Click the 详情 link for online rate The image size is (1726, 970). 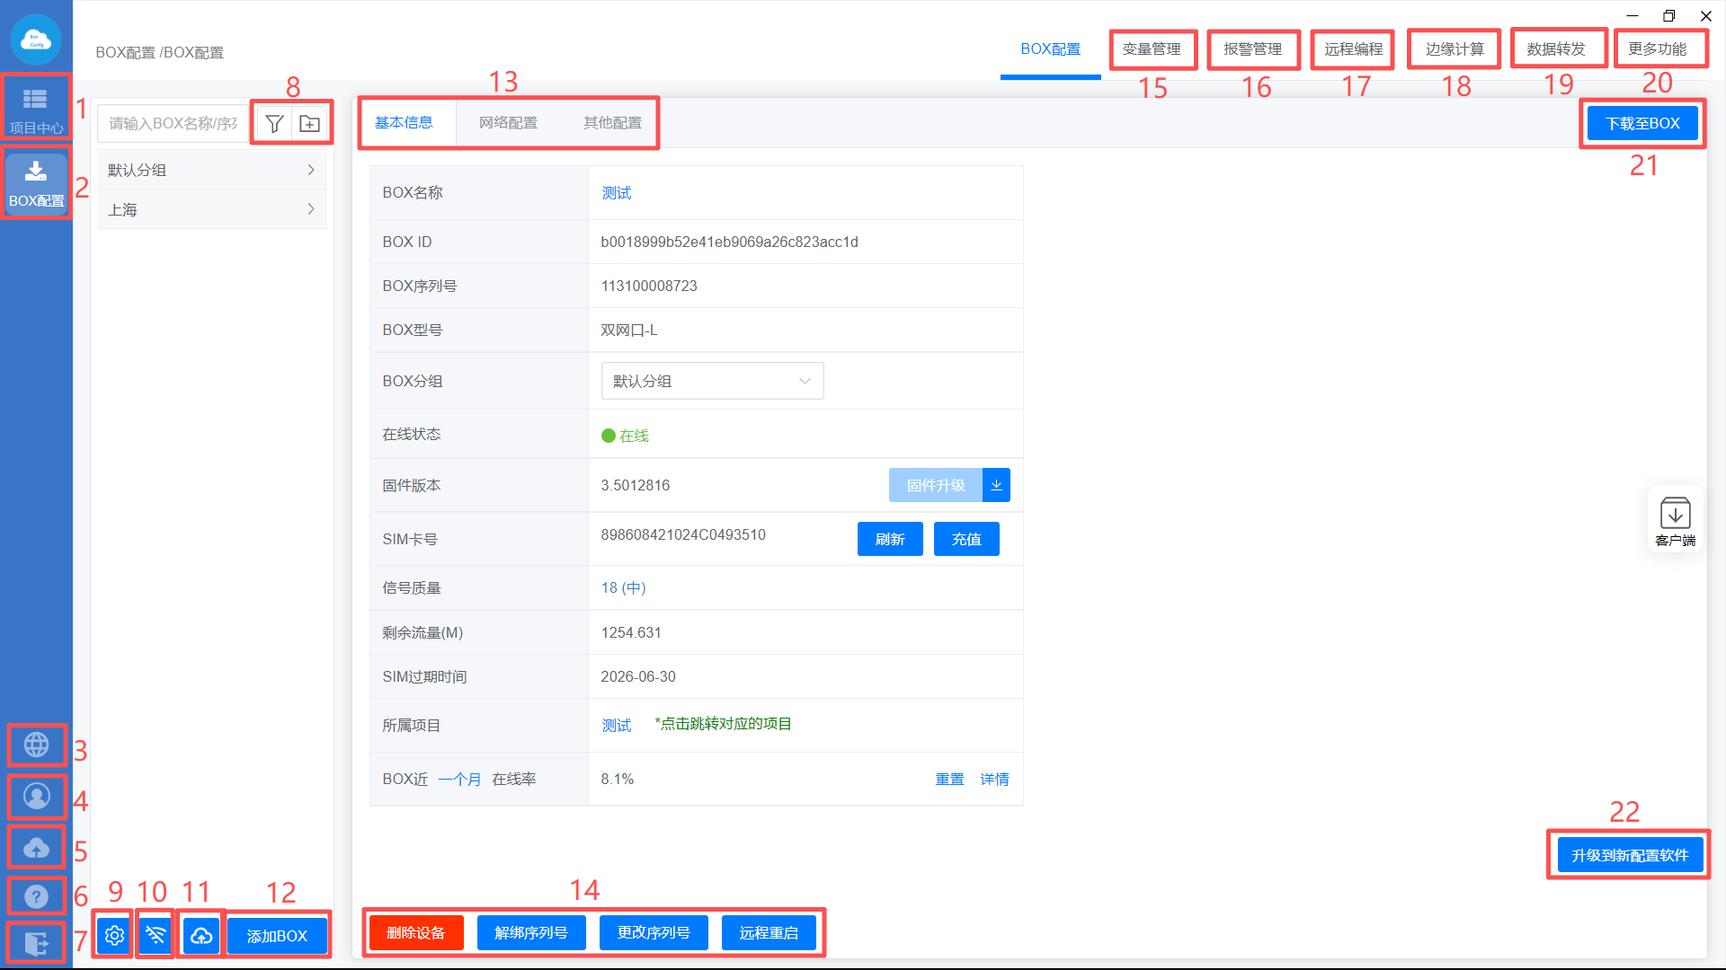994,779
